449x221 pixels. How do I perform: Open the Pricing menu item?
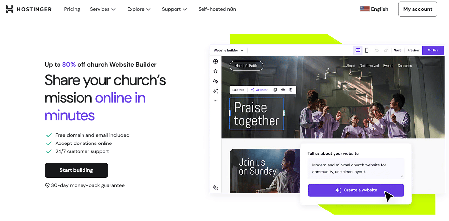pyautogui.click(x=72, y=9)
